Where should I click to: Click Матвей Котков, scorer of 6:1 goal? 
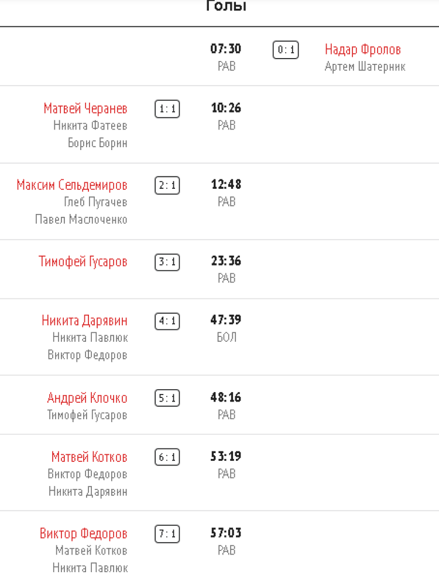coord(89,457)
